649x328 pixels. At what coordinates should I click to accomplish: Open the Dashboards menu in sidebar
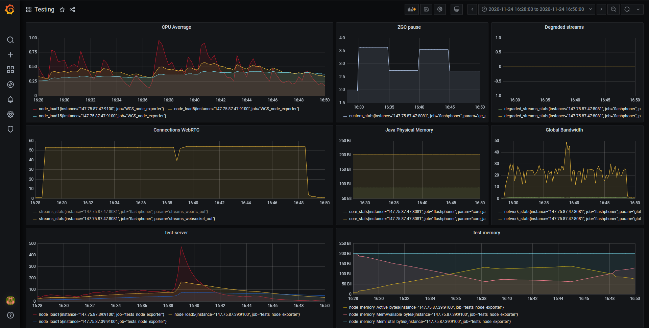tap(10, 70)
